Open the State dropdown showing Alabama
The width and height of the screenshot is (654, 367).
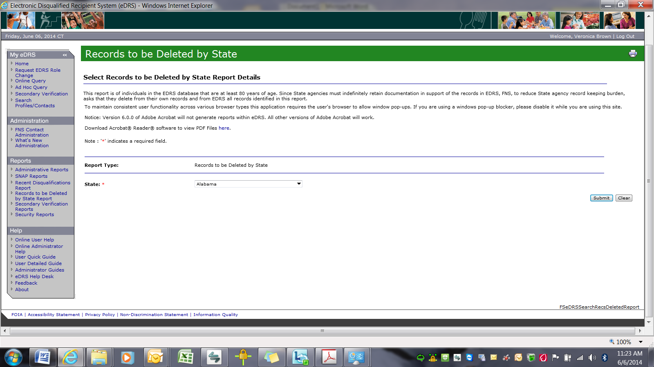pyautogui.click(x=249, y=184)
